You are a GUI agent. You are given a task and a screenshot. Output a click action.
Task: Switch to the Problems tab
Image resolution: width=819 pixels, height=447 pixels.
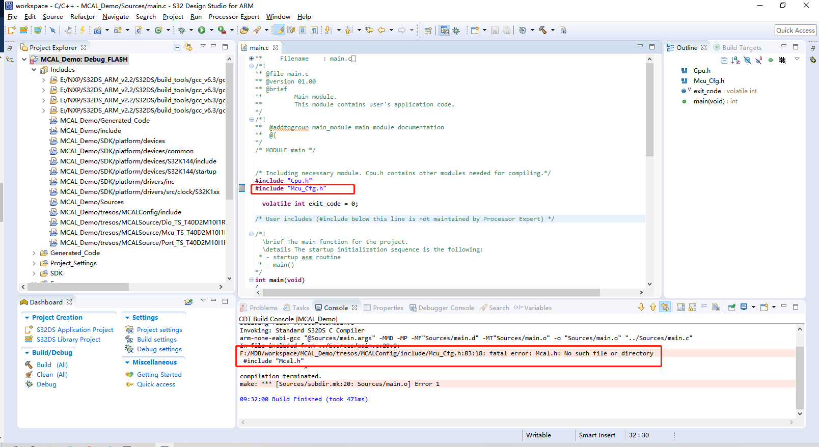coord(259,308)
